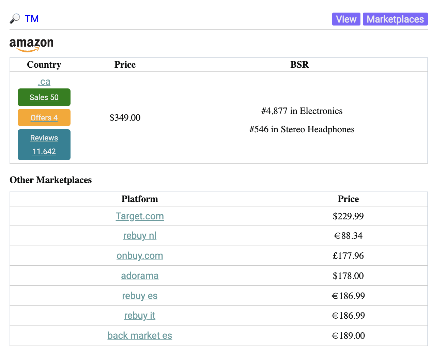Select the rebuy it €186.99 price
This screenshot has height=351, width=432.
pyautogui.click(x=348, y=316)
